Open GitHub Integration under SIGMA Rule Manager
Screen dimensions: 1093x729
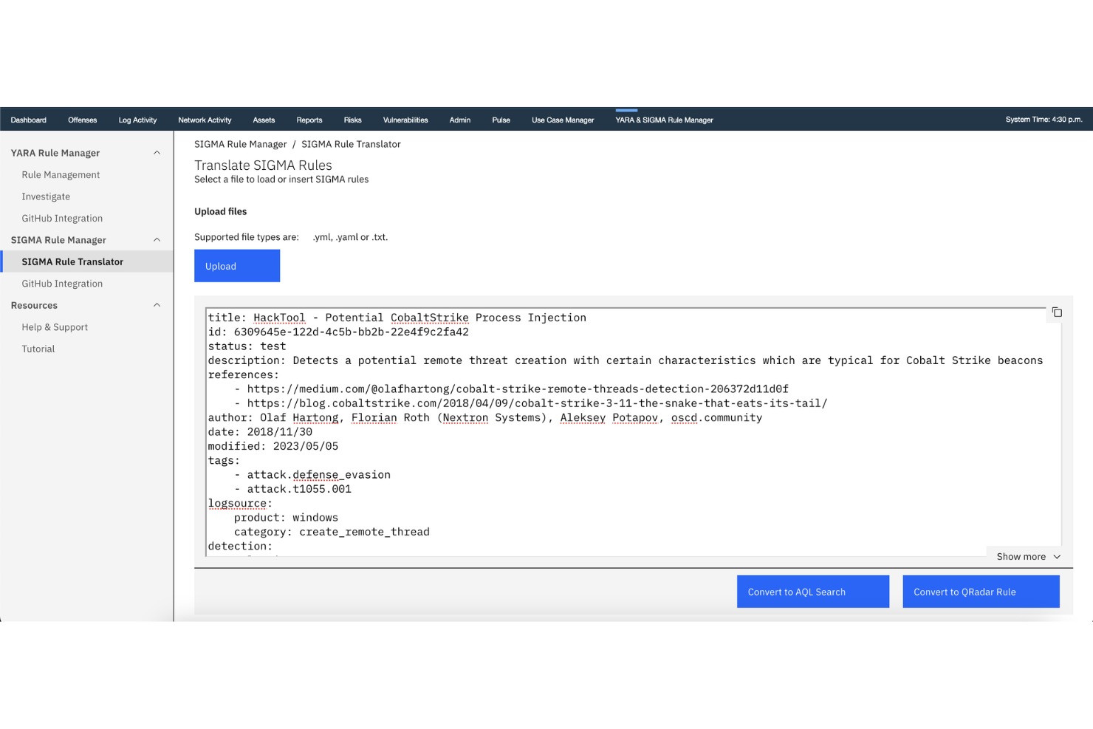(x=62, y=283)
